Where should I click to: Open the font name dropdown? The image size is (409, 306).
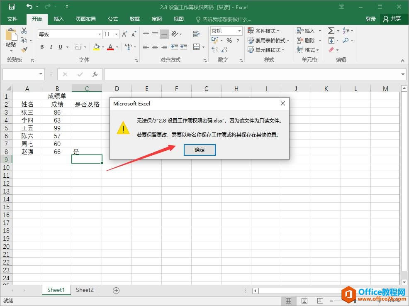click(x=99, y=34)
